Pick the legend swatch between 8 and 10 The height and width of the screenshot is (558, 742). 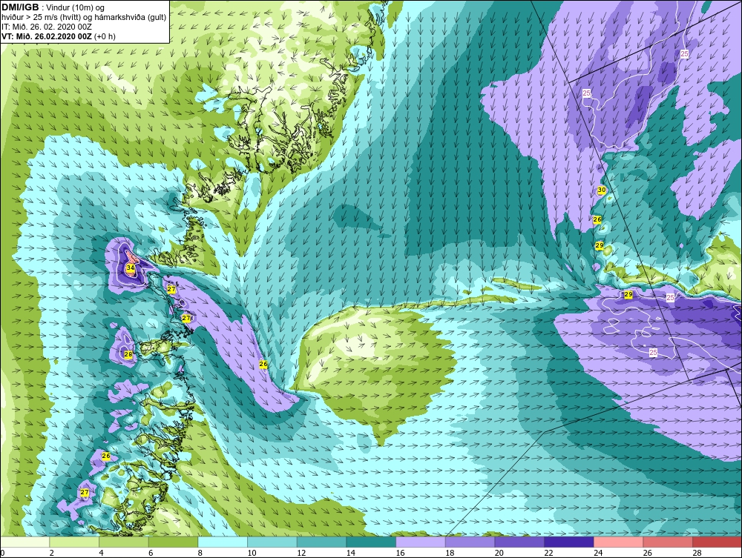[x=223, y=542]
